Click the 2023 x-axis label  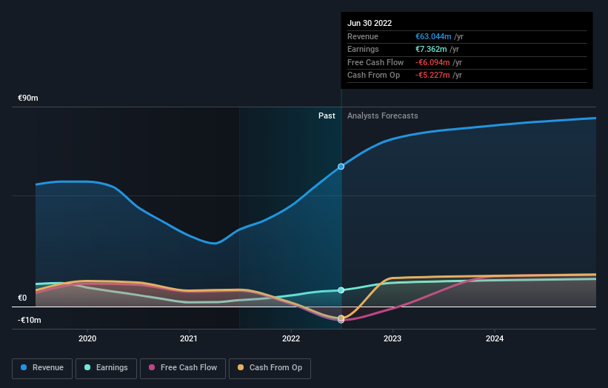pos(392,339)
